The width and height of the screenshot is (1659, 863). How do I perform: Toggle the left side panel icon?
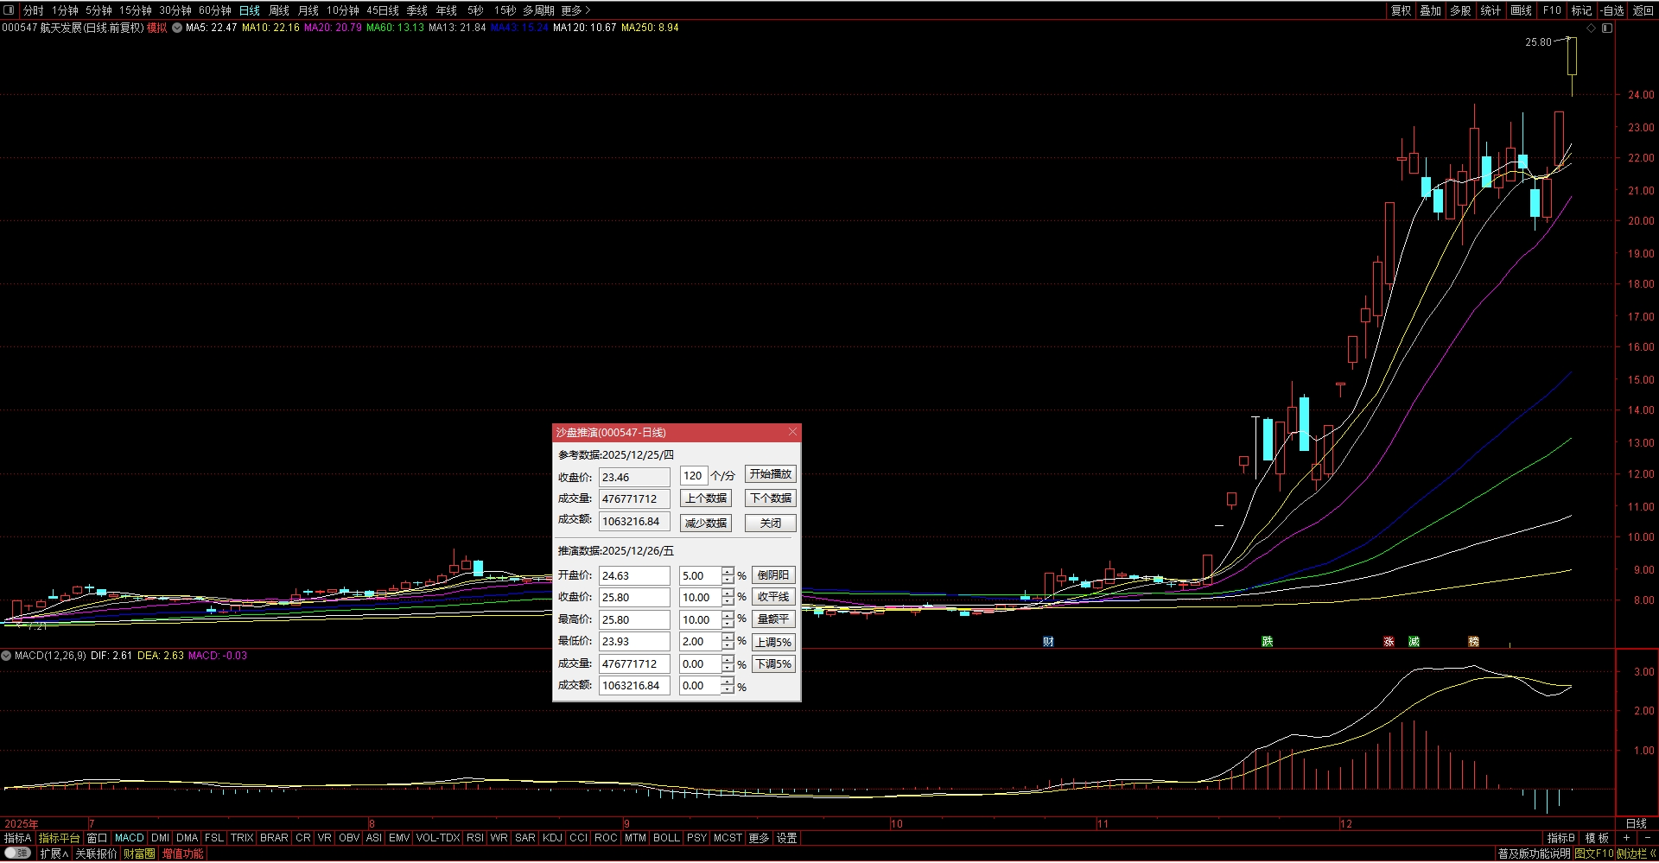[x=10, y=10]
